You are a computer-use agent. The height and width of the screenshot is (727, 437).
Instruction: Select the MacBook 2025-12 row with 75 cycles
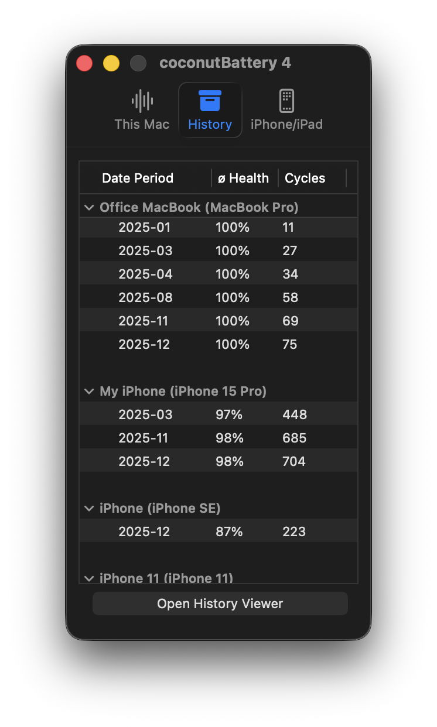point(218,344)
